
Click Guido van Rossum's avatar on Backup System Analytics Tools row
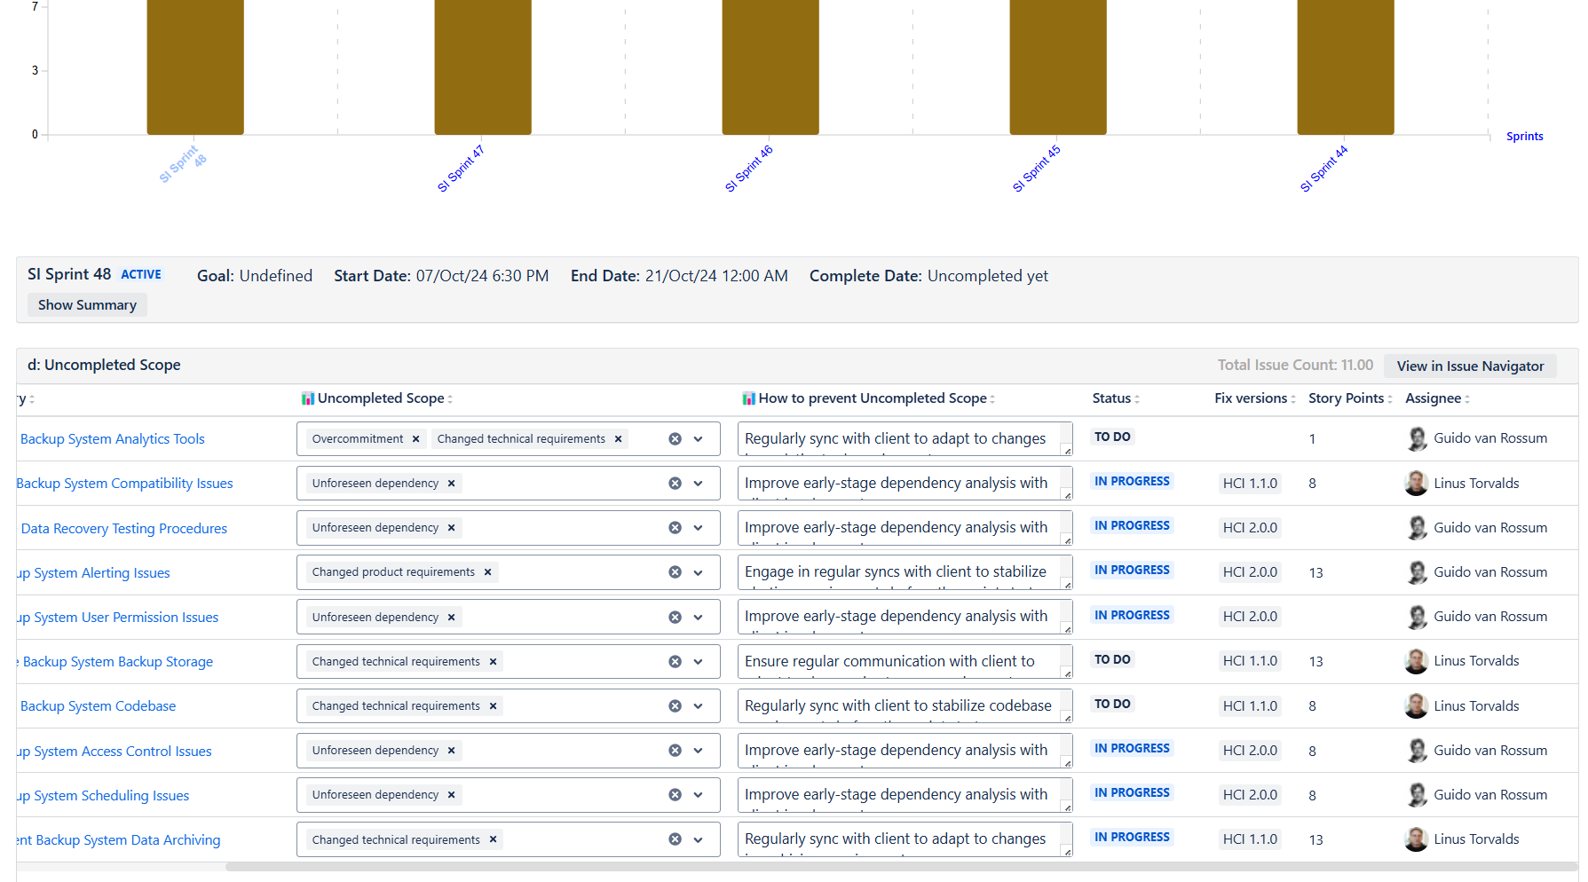1417,438
